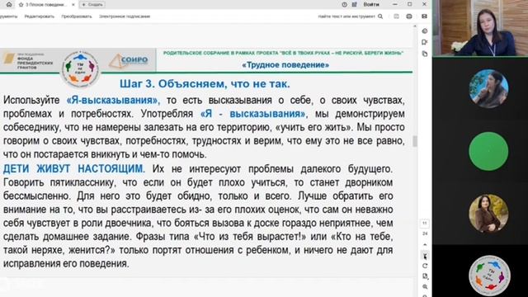Select the participant avatar with hand on chin

point(488,88)
